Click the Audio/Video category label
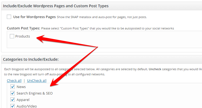The height and width of the screenshot is (108, 202). coord(27,106)
